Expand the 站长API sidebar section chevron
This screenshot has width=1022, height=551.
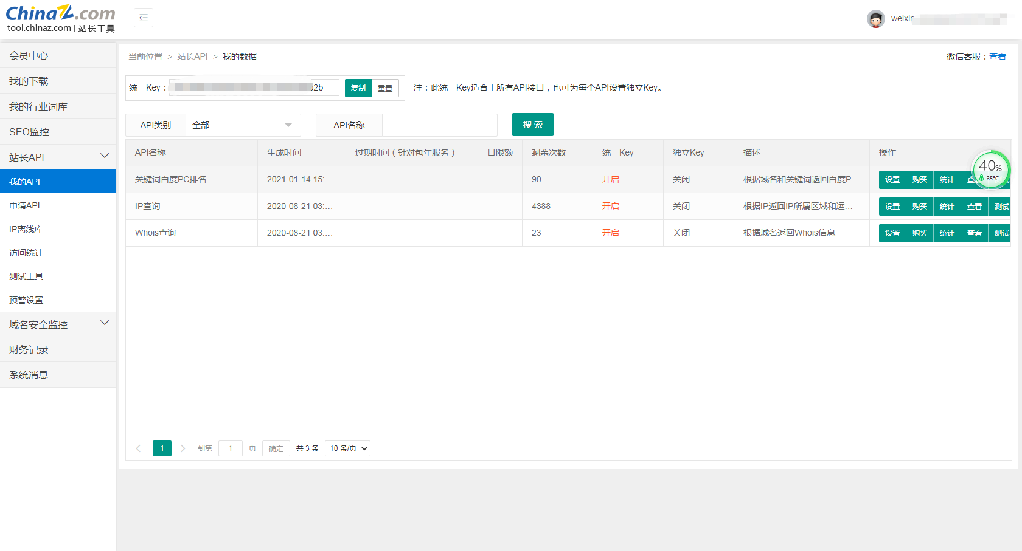105,157
